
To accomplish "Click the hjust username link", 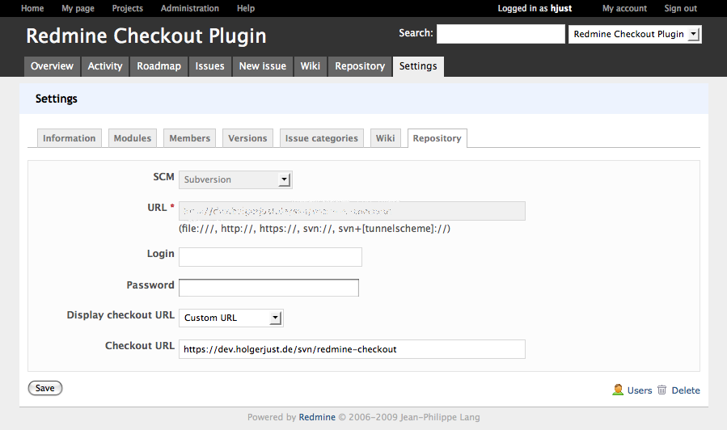I will 561,8.
